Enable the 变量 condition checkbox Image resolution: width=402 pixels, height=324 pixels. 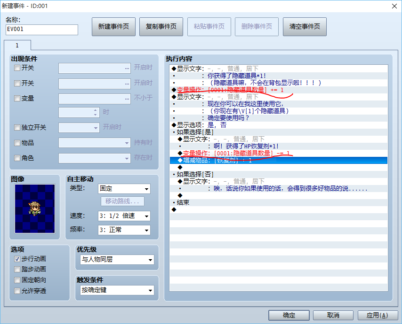pos(17,98)
